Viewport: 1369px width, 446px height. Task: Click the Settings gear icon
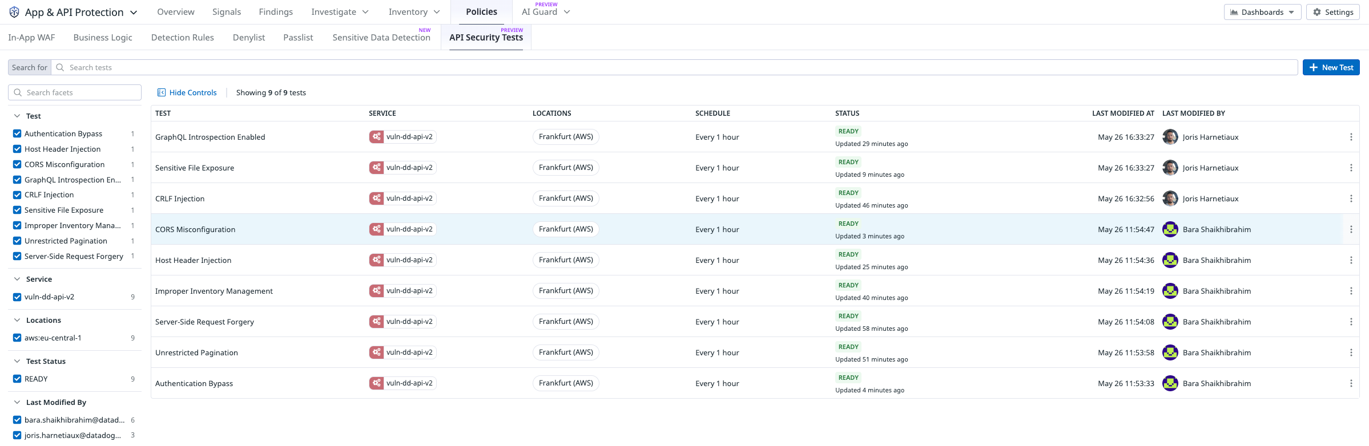click(x=1317, y=12)
